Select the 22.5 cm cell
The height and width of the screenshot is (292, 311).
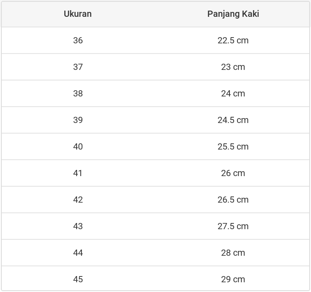point(233,40)
